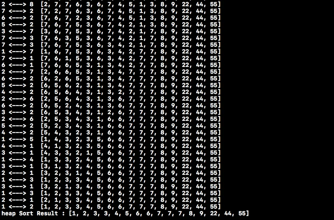
Task: Click the array starting with [4, 1, 3, 2
Action: pyautogui.click(x=131, y=146)
